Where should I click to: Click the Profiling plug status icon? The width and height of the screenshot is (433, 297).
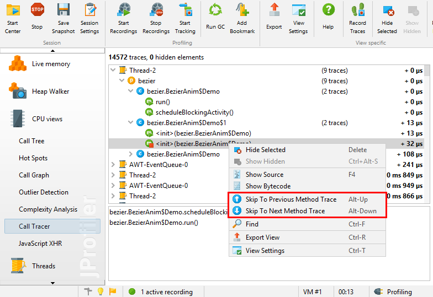[x=378, y=291]
